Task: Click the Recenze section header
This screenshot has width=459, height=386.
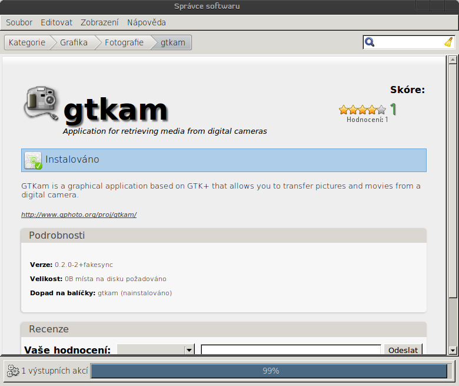Action: (224, 329)
